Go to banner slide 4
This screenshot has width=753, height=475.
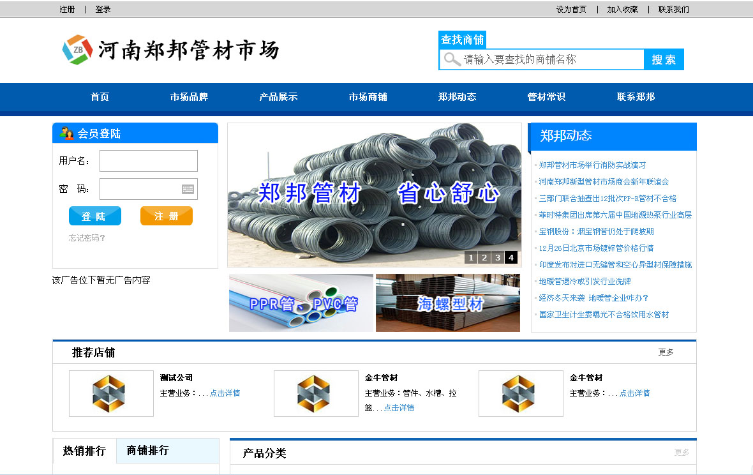tap(511, 257)
